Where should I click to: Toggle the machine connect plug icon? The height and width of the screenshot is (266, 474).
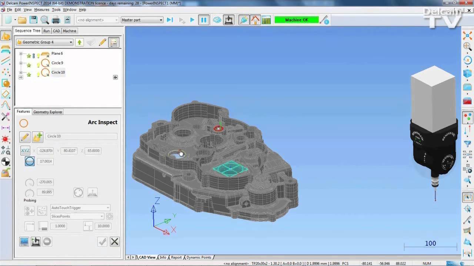click(x=244, y=20)
